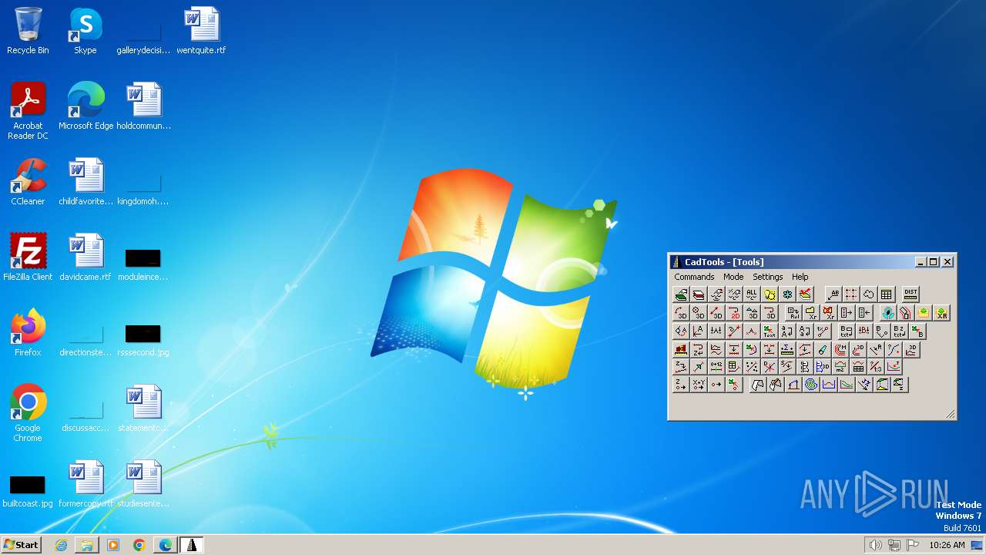Click the volume speaker tray icon
986x555 pixels.
point(875,545)
